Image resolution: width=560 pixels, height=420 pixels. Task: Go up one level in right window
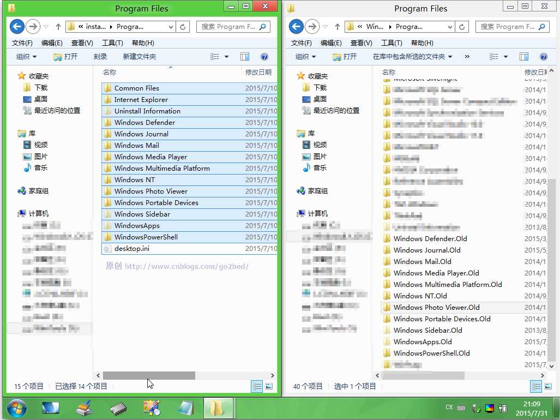(x=338, y=27)
